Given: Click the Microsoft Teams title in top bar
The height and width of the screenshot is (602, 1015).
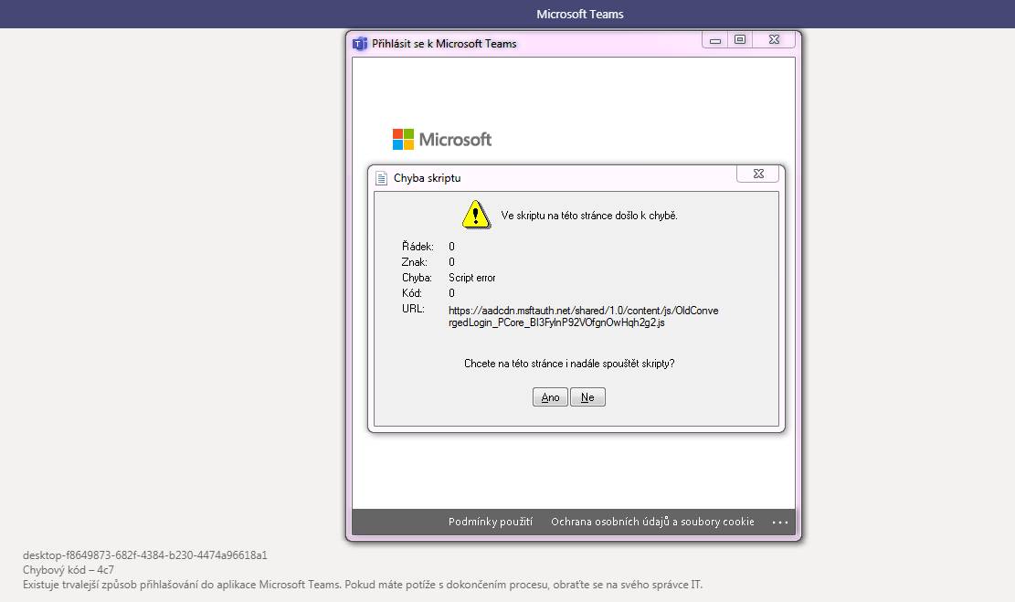Looking at the screenshot, I should [x=579, y=15].
